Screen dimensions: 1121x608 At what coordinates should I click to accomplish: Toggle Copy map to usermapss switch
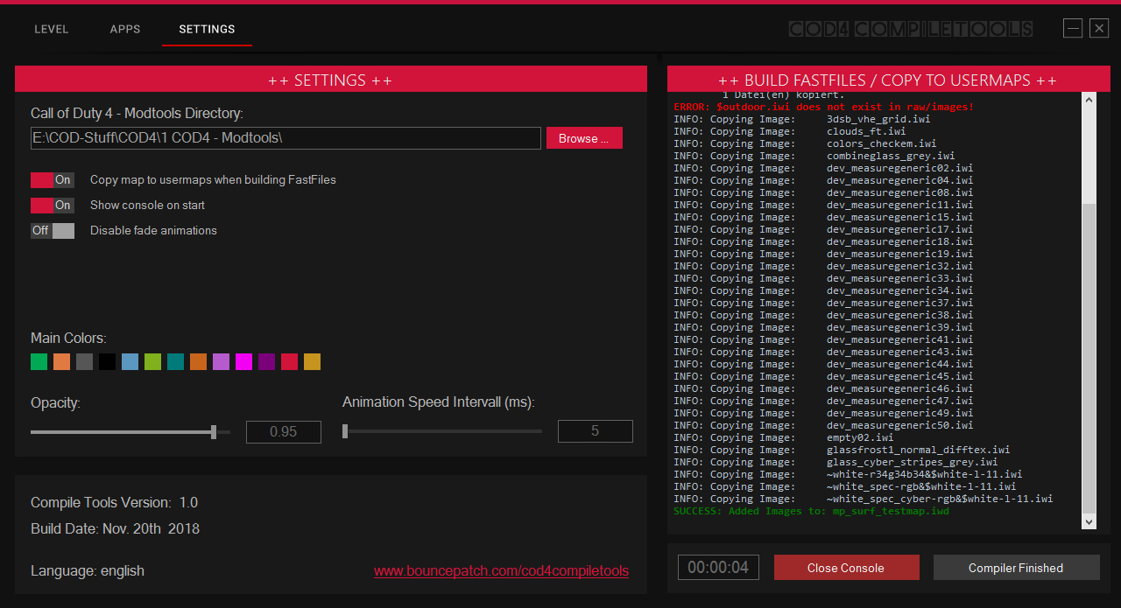[53, 180]
